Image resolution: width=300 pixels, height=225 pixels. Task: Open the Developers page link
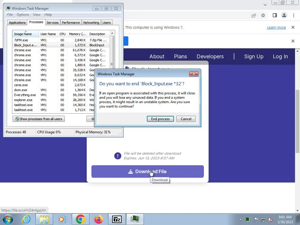pos(210,57)
